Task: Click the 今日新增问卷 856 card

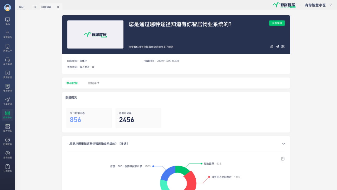Action: pos(89,118)
